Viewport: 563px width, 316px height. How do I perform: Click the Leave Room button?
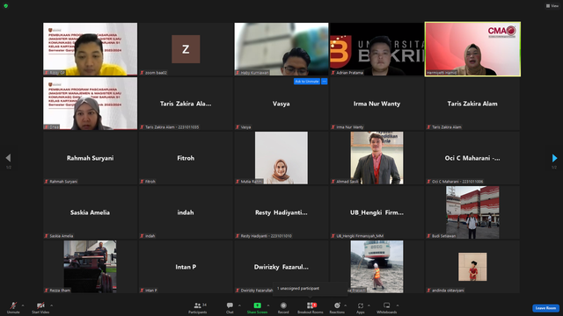coord(545,308)
